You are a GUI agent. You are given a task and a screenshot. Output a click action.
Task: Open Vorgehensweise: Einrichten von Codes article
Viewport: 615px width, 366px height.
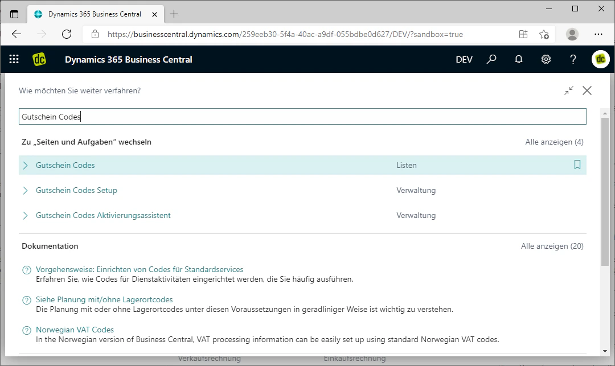140,270
